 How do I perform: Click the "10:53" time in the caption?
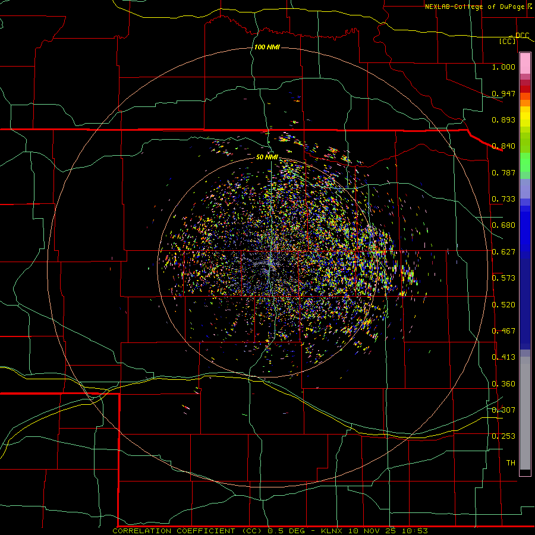(x=414, y=531)
